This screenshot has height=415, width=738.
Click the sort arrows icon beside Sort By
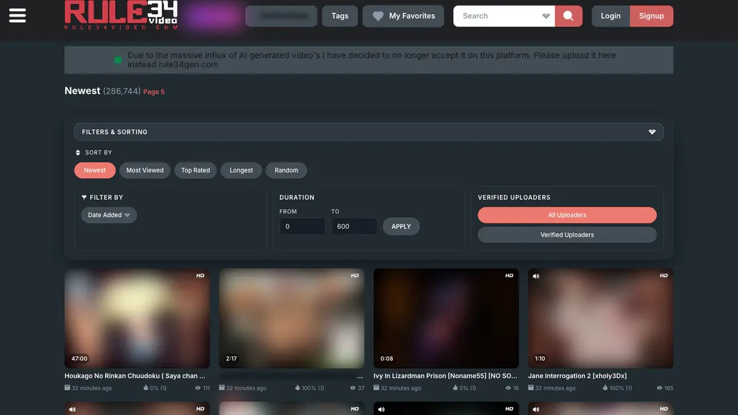78,152
